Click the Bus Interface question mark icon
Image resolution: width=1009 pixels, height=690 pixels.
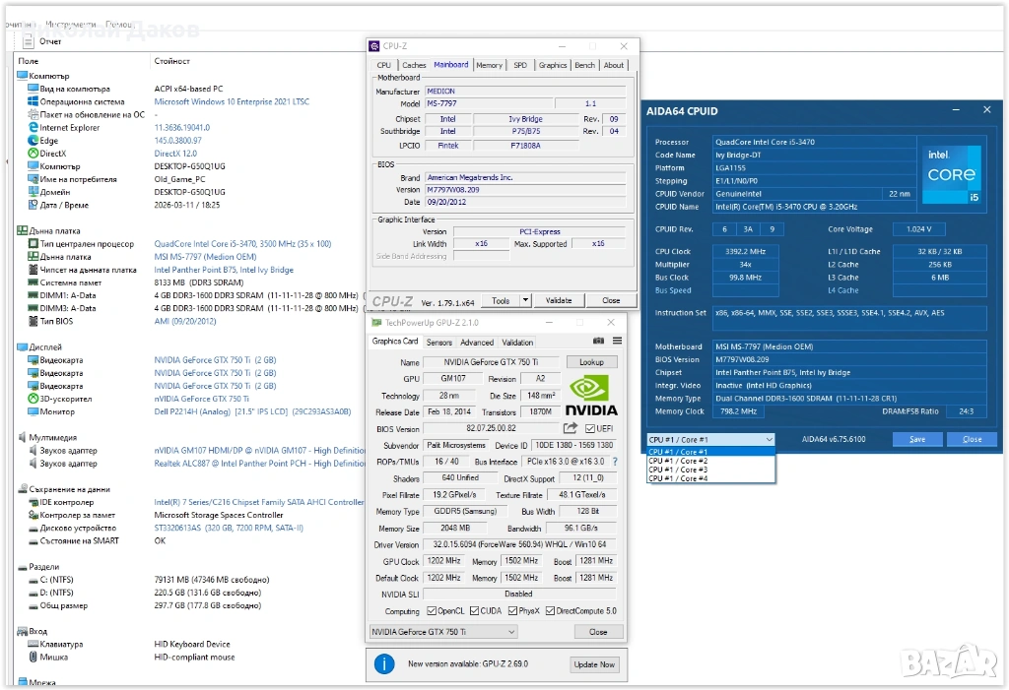pyautogui.click(x=615, y=462)
